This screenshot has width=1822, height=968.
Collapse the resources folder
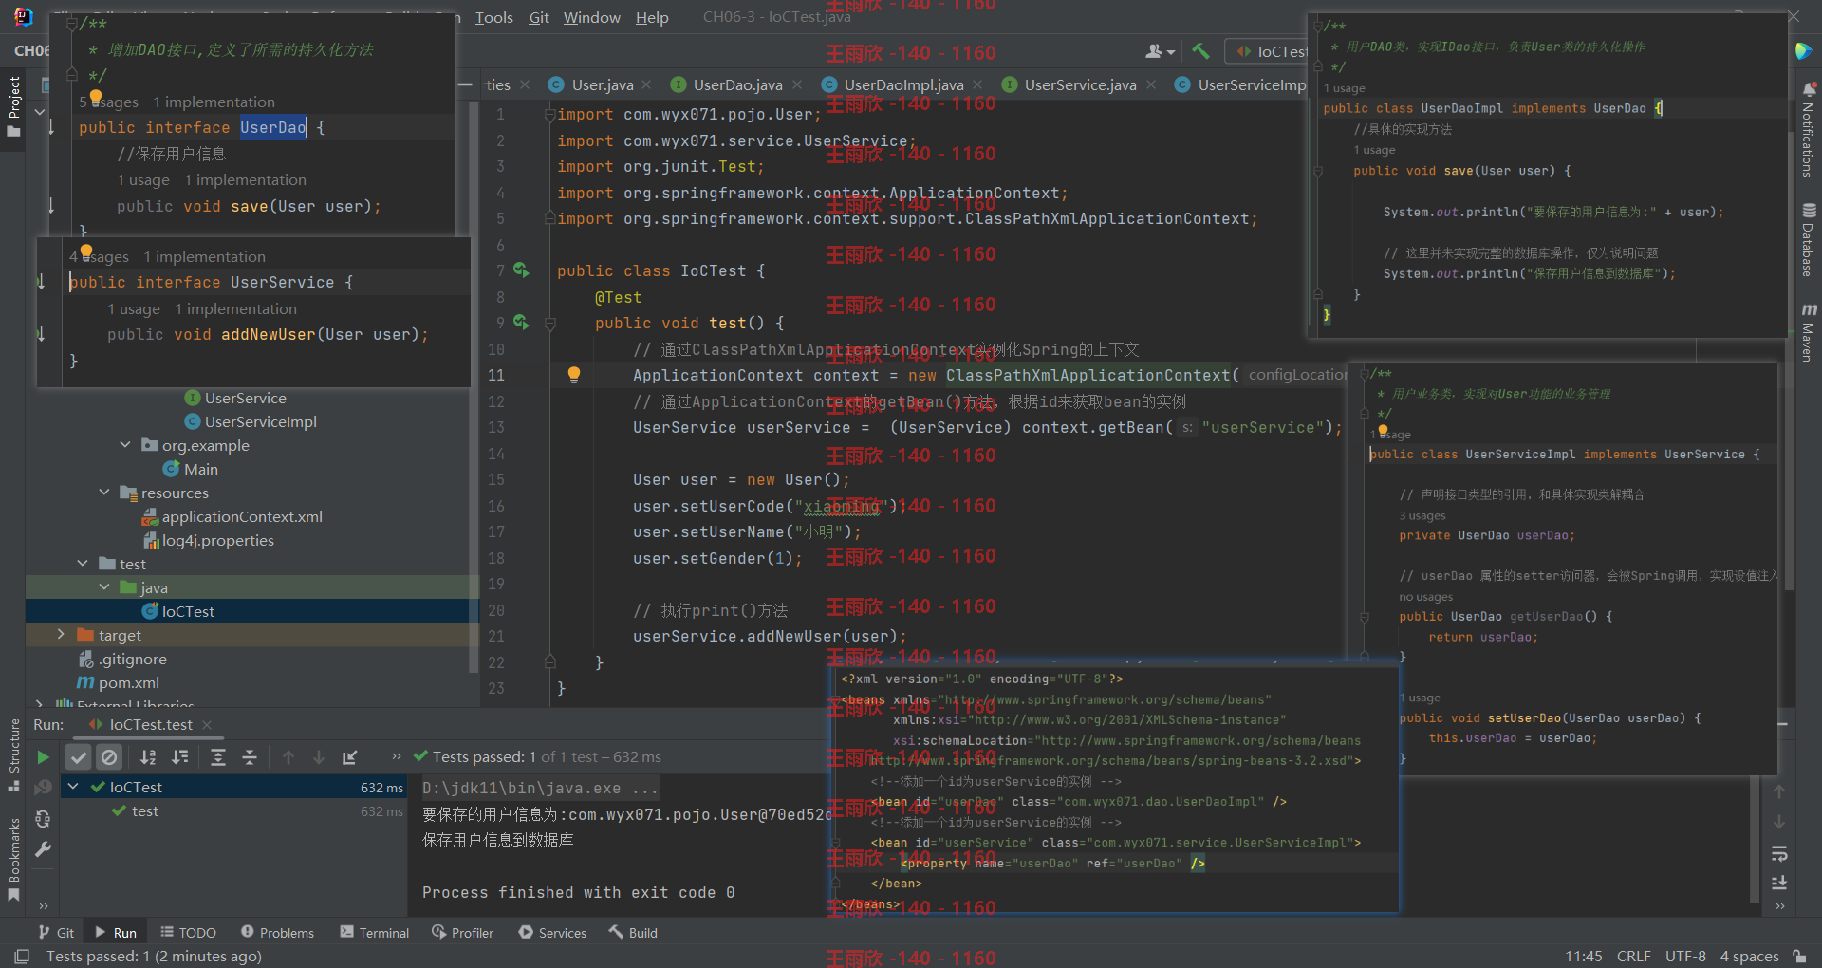point(104,493)
